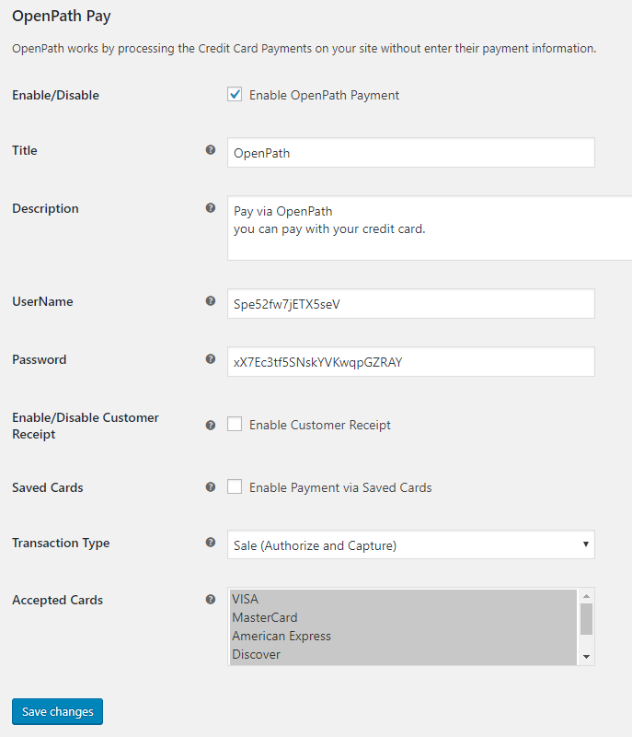The image size is (632, 737).
Task: Click the Enable Customer Receipt label text
Action: point(320,425)
